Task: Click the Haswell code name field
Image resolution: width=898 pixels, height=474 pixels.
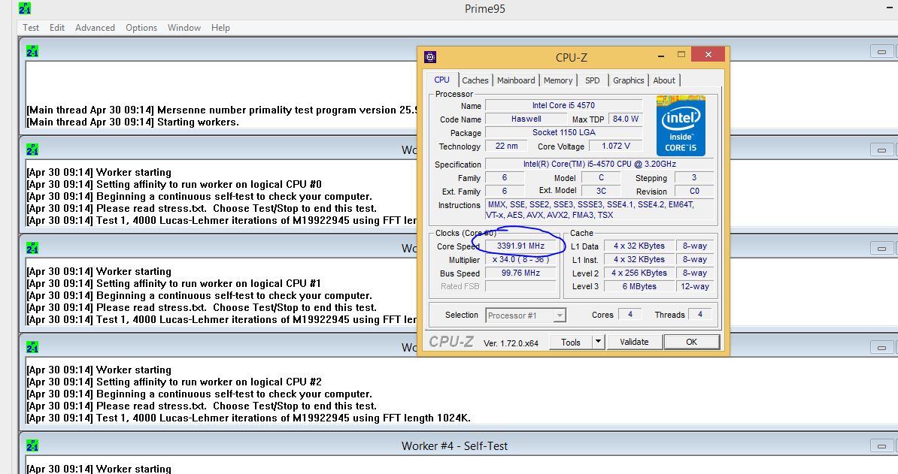Action: pyautogui.click(x=526, y=119)
